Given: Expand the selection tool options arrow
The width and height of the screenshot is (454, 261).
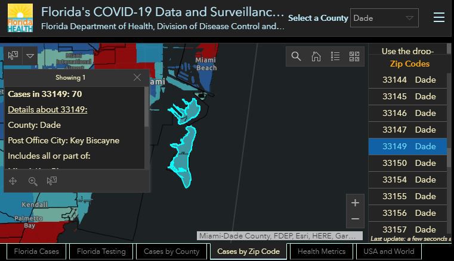Looking at the screenshot, I should coord(30,55).
